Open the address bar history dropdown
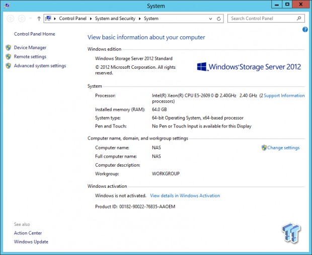This screenshot has height=255, width=312. (210, 19)
